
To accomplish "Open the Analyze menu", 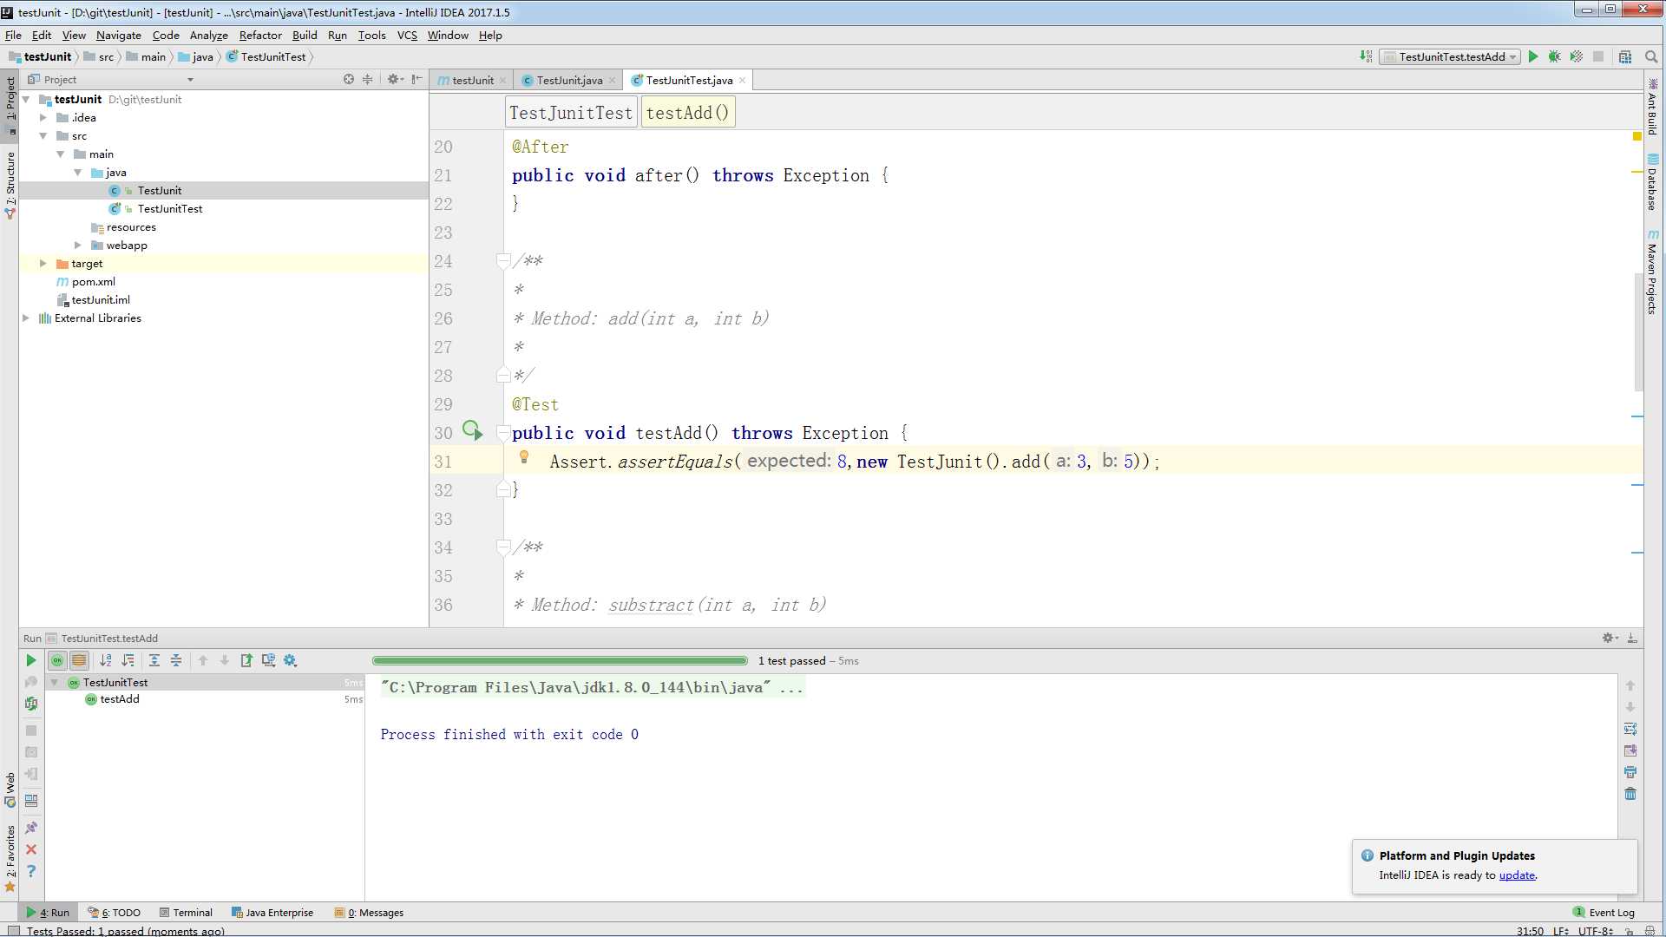I will 208,35.
